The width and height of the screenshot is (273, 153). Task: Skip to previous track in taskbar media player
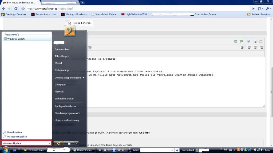pos(109,150)
